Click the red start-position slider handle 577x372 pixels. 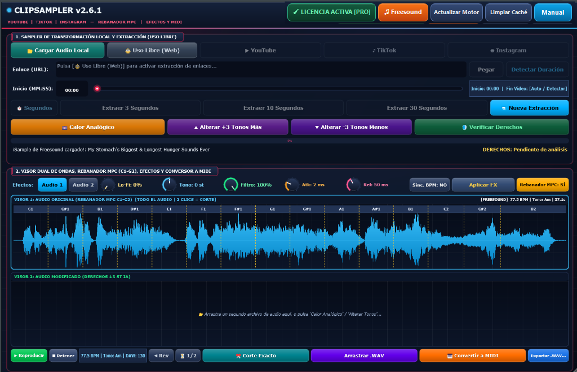(97, 88)
